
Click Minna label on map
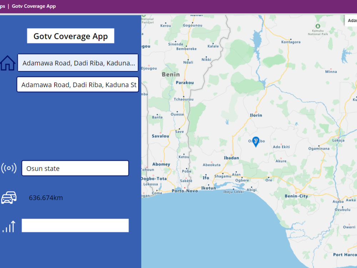[x=331, y=71]
